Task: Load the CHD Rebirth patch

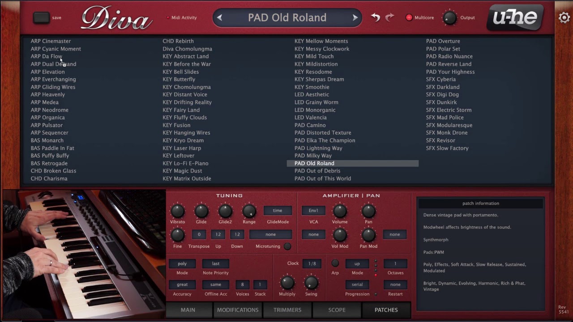Action: pyautogui.click(x=178, y=41)
